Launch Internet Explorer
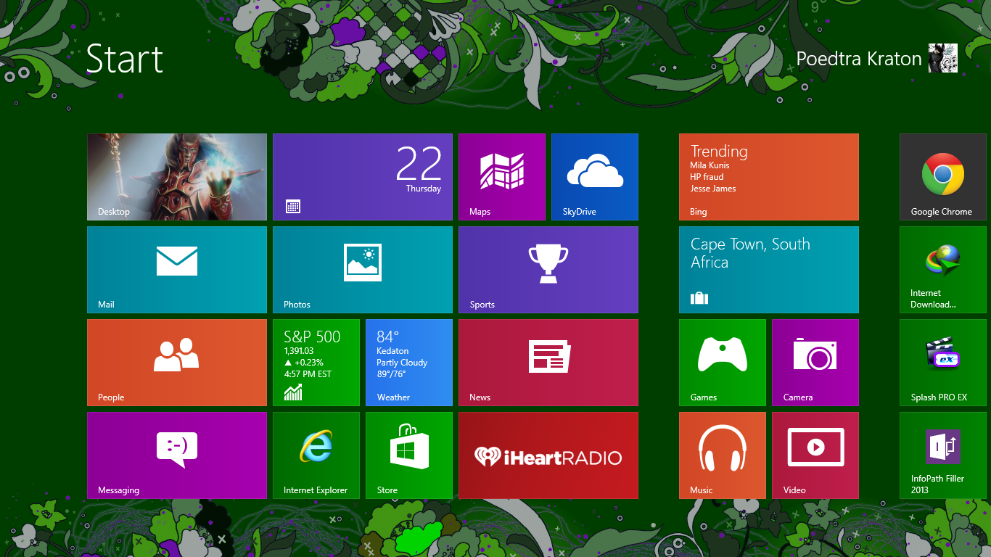 (x=316, y=455)
